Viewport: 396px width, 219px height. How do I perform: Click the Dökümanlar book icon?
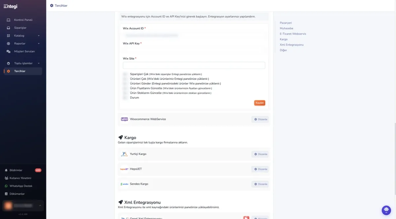[6, 194]
